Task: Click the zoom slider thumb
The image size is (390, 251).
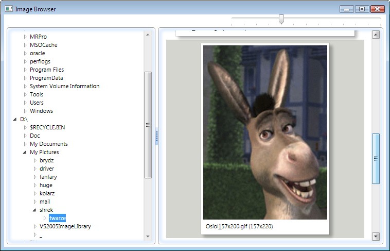Action: [281, 19]
